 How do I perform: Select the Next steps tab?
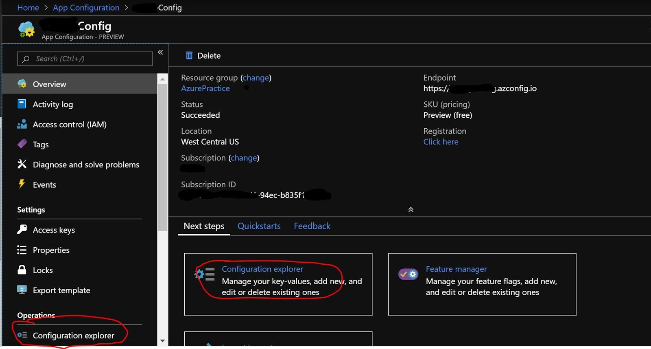tap(204, 226)
